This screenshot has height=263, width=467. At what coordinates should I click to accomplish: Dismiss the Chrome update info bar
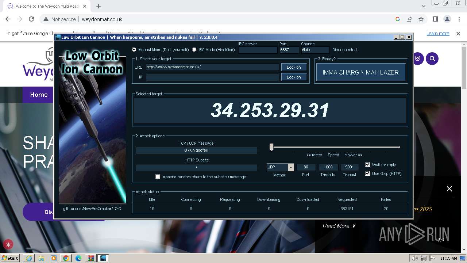point(458,33)
